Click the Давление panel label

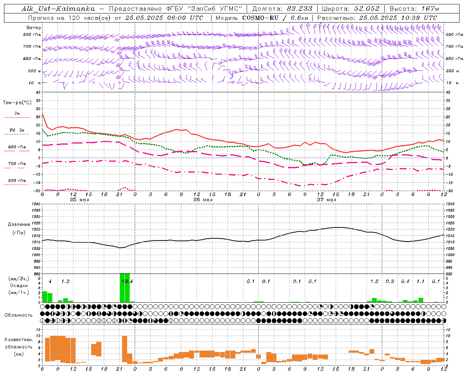(19, 225)
